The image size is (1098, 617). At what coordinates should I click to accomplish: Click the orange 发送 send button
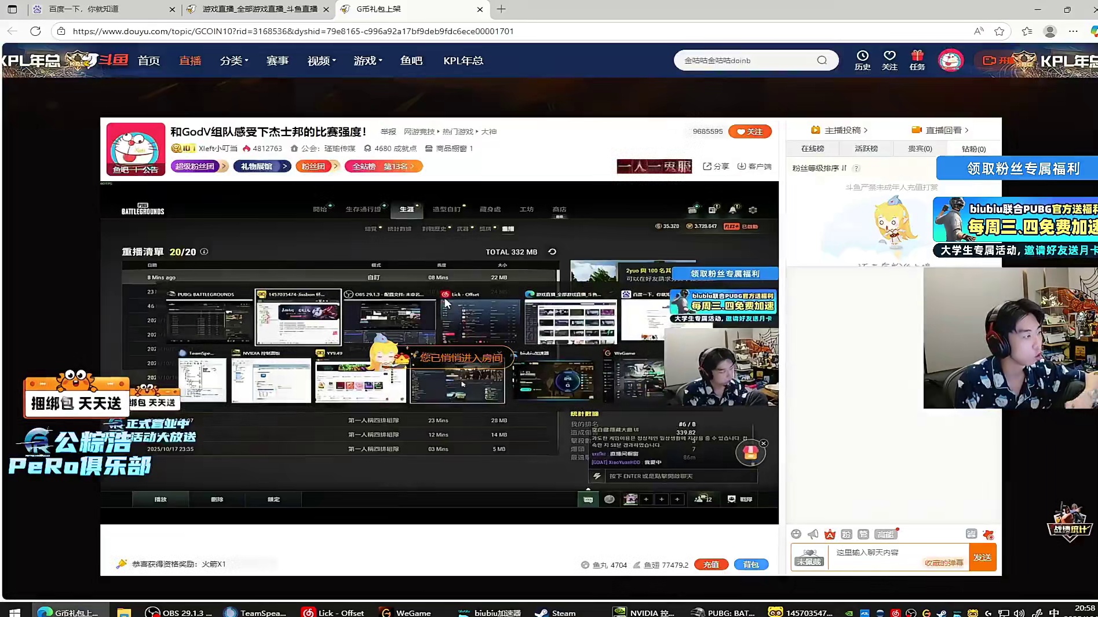coord(982,557)
